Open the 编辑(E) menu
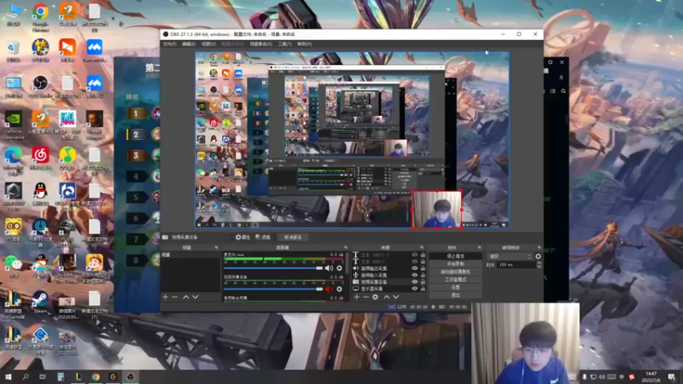 189,44
